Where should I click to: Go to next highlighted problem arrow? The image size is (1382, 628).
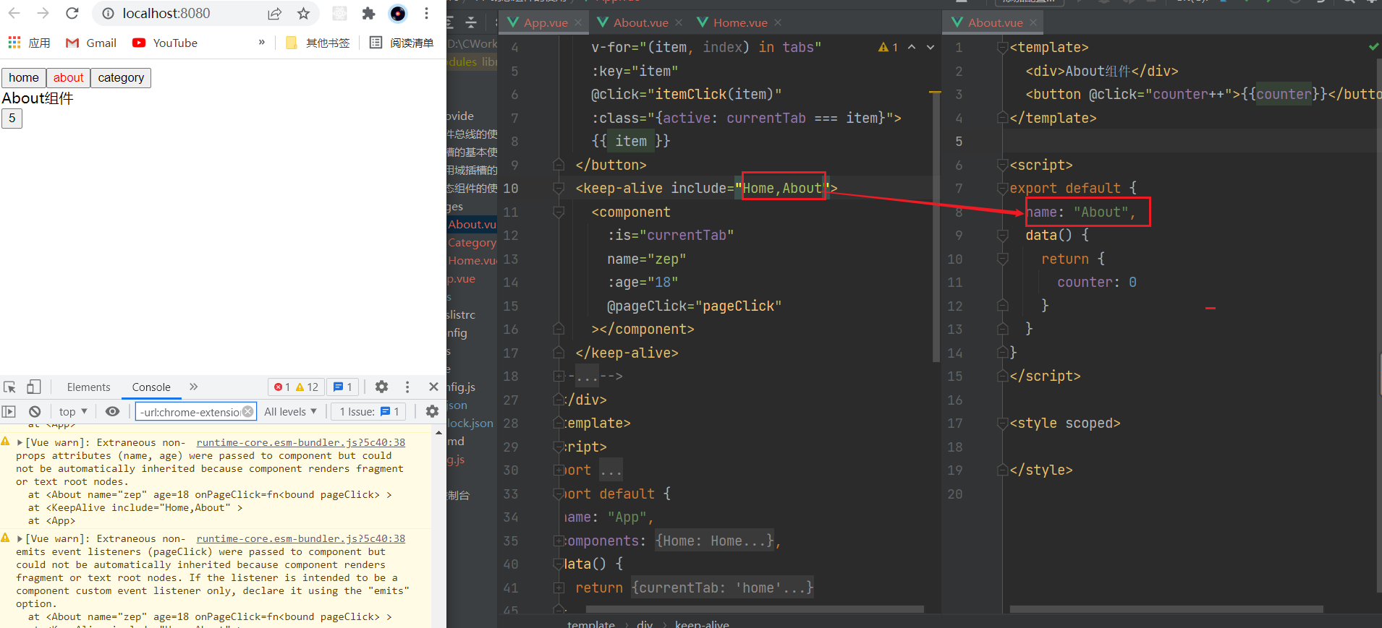[x=930, y=47]
